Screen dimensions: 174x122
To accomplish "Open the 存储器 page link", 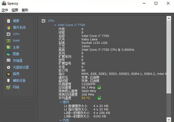I will pyautogui.click(x=18, y=60).
